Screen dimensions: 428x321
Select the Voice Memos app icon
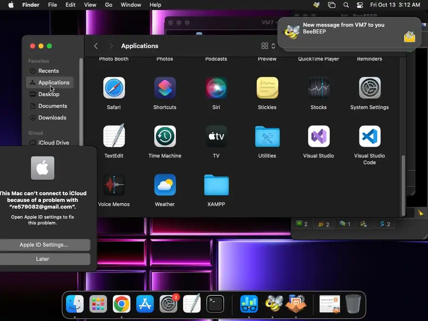[114, 185]
